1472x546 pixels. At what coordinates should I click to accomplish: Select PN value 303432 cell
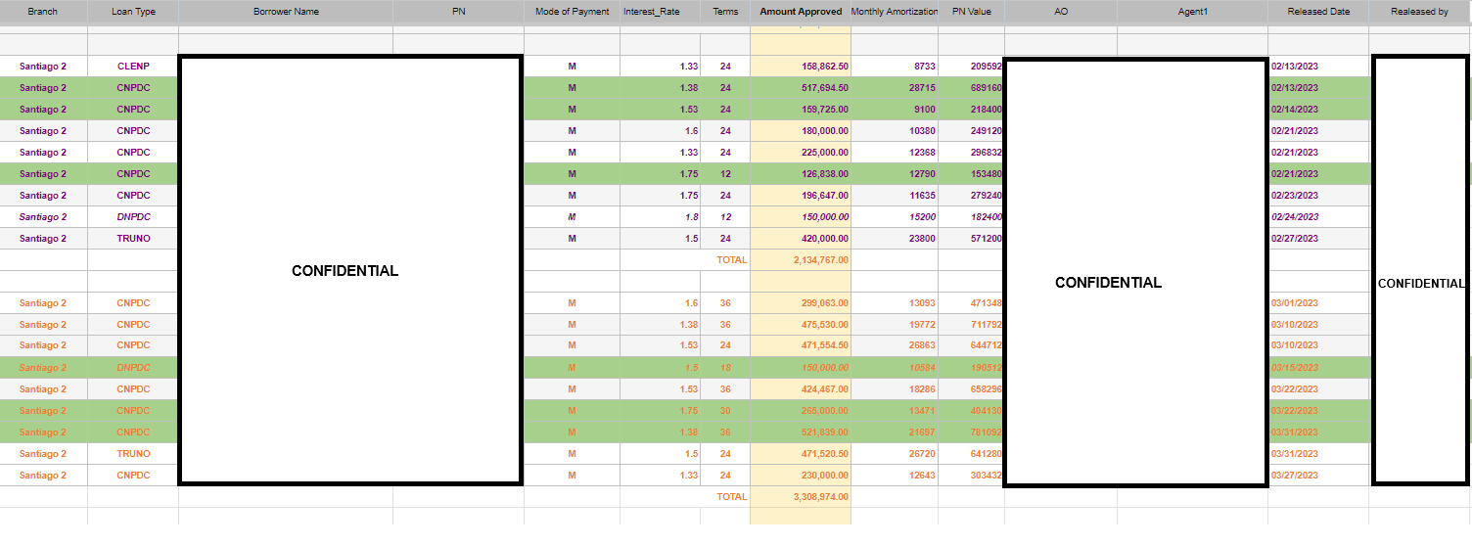pyautogui.click(x=971, y=476)
